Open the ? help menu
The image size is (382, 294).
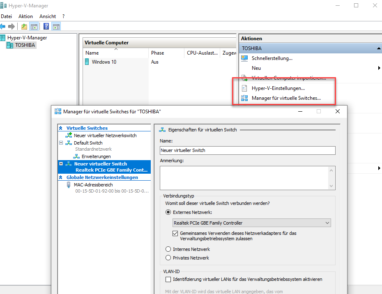tap(64, 16)
